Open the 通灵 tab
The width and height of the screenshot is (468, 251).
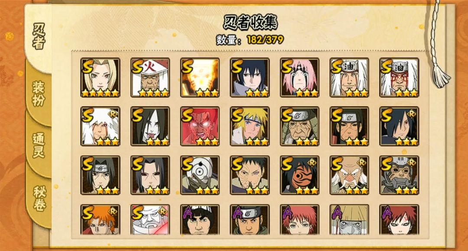coord(39,145)
